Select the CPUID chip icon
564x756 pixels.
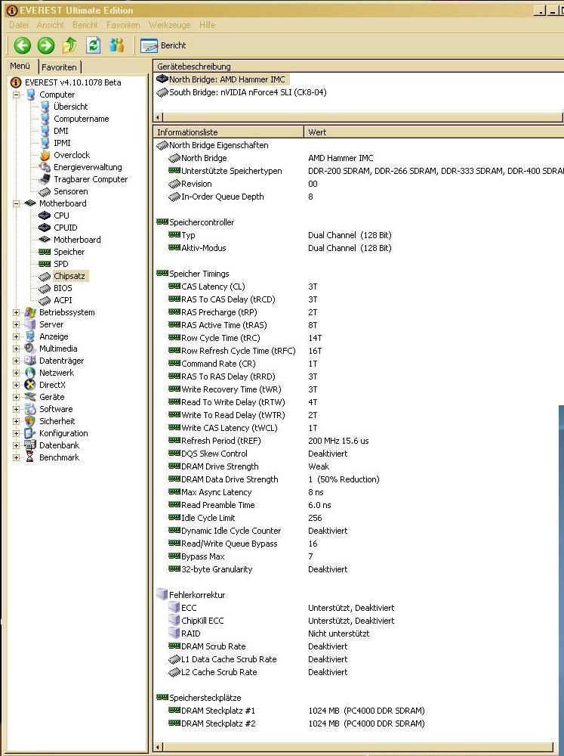[45, 228]
